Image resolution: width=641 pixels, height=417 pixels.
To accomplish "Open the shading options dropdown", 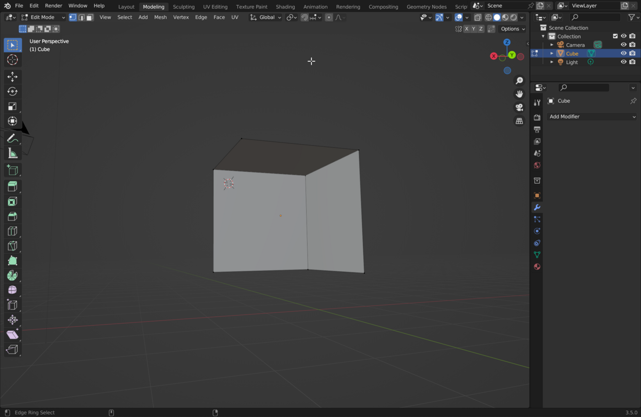I will point(522,17).
